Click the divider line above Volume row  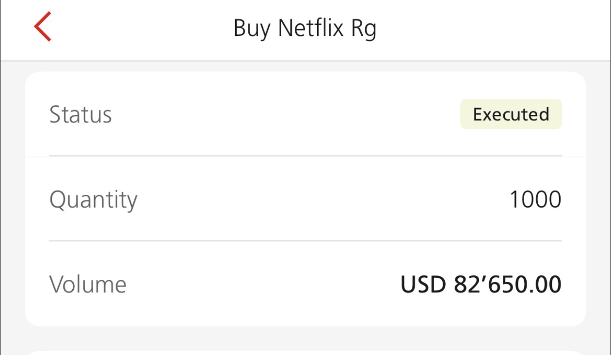pos(305,241)
